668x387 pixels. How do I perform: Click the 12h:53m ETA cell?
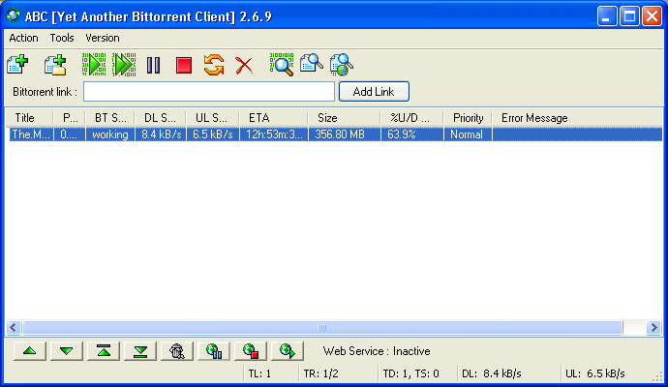274,134
